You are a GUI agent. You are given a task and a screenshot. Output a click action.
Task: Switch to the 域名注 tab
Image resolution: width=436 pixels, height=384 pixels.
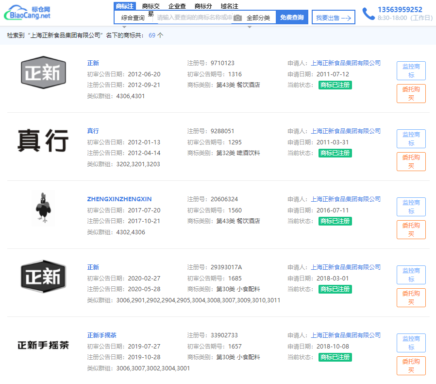point(229,6)
